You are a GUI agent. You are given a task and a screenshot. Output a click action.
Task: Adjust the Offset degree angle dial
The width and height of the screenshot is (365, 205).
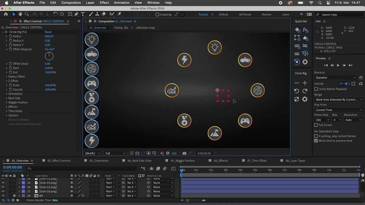(x=49, y=56)
